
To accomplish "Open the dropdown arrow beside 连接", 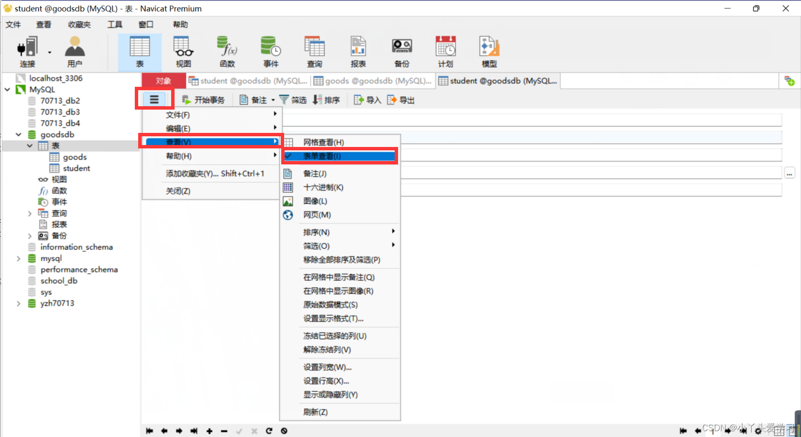I will click(x=49, y=52).
